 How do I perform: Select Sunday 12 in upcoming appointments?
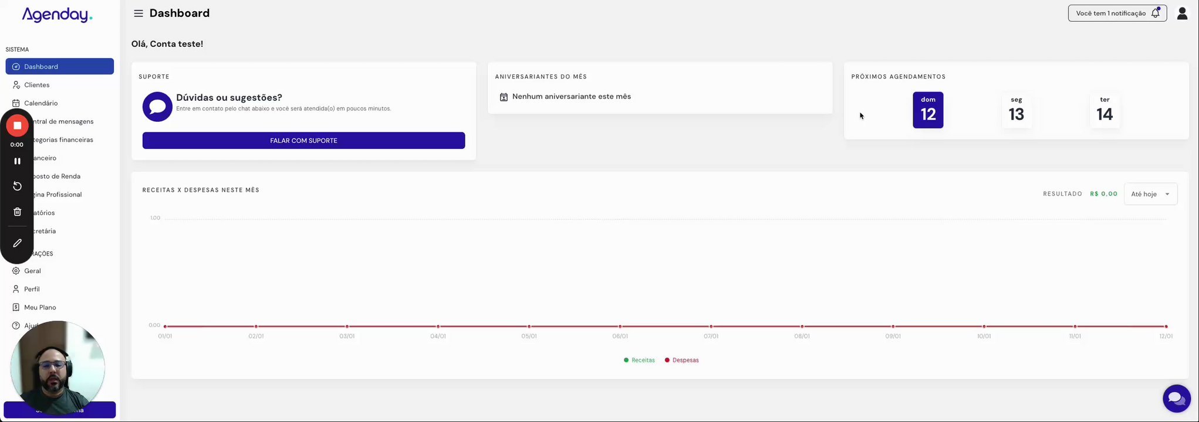click(x=928, y=110)
